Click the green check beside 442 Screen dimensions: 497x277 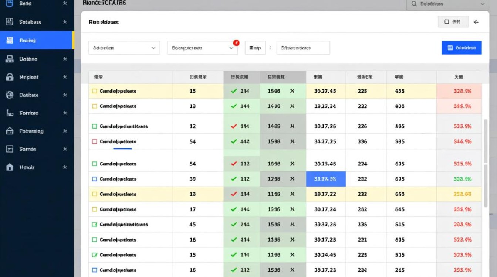(x=234, y=141)
